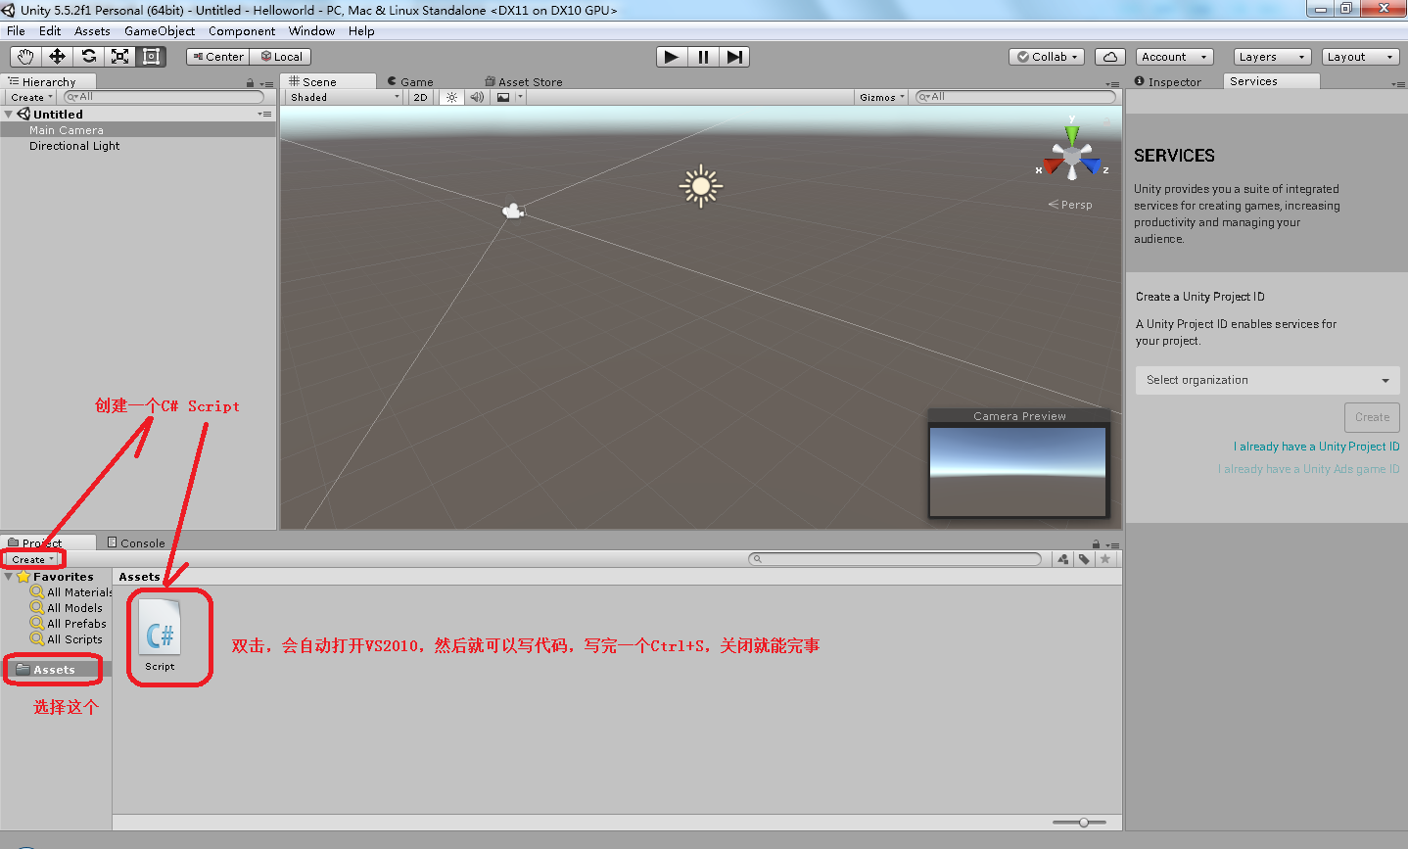1408x849 pixels.
Task: Start Play mode
Action: [672, 57]
